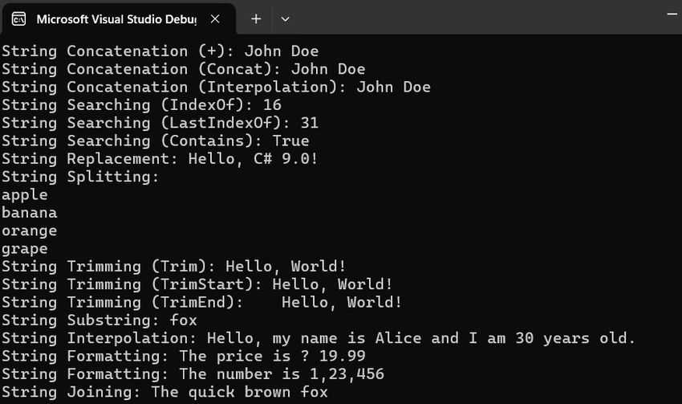Expand the new tab dropdown chevron
Viewport: 682px width, 404px height.
pos(285,18)
